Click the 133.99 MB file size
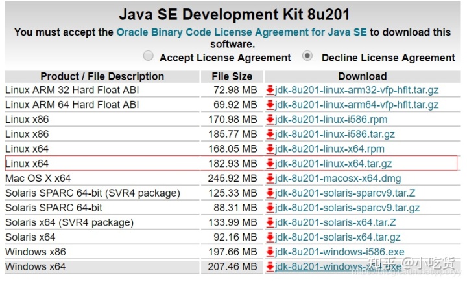467x282 pixels. click(x=233, y=222)
